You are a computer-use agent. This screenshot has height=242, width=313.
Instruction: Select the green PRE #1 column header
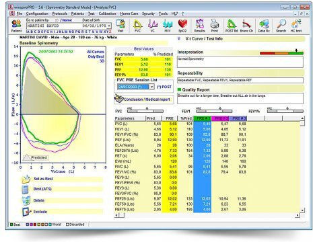[203, 118]
